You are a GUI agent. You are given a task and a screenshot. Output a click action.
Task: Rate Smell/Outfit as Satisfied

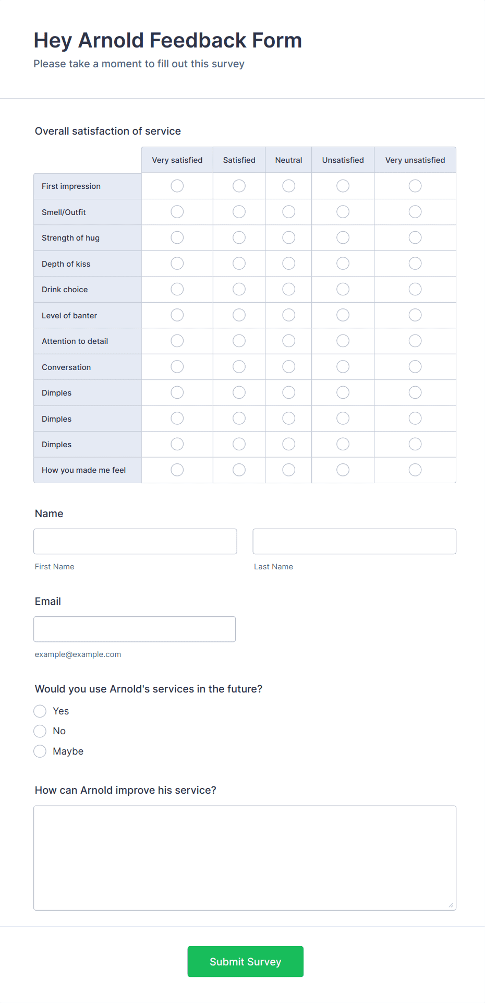click(x=239, y=212)
